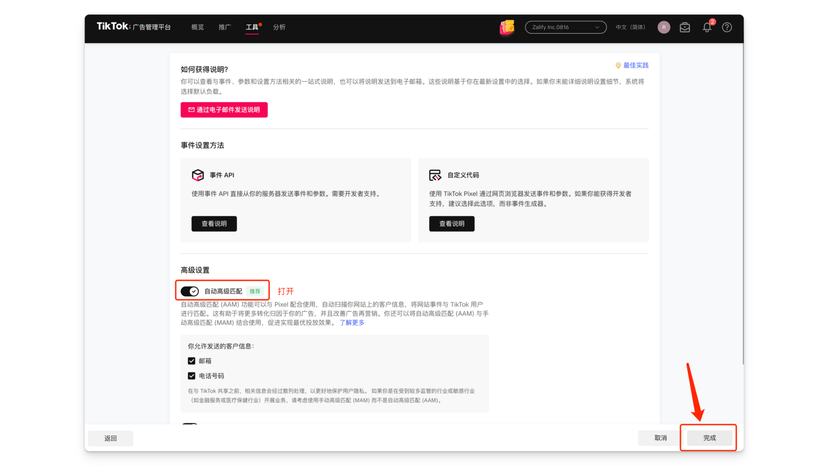This screenshot has width=829, height=466.
Task: Click the custom code icon
Action: (x=435, y=175)
